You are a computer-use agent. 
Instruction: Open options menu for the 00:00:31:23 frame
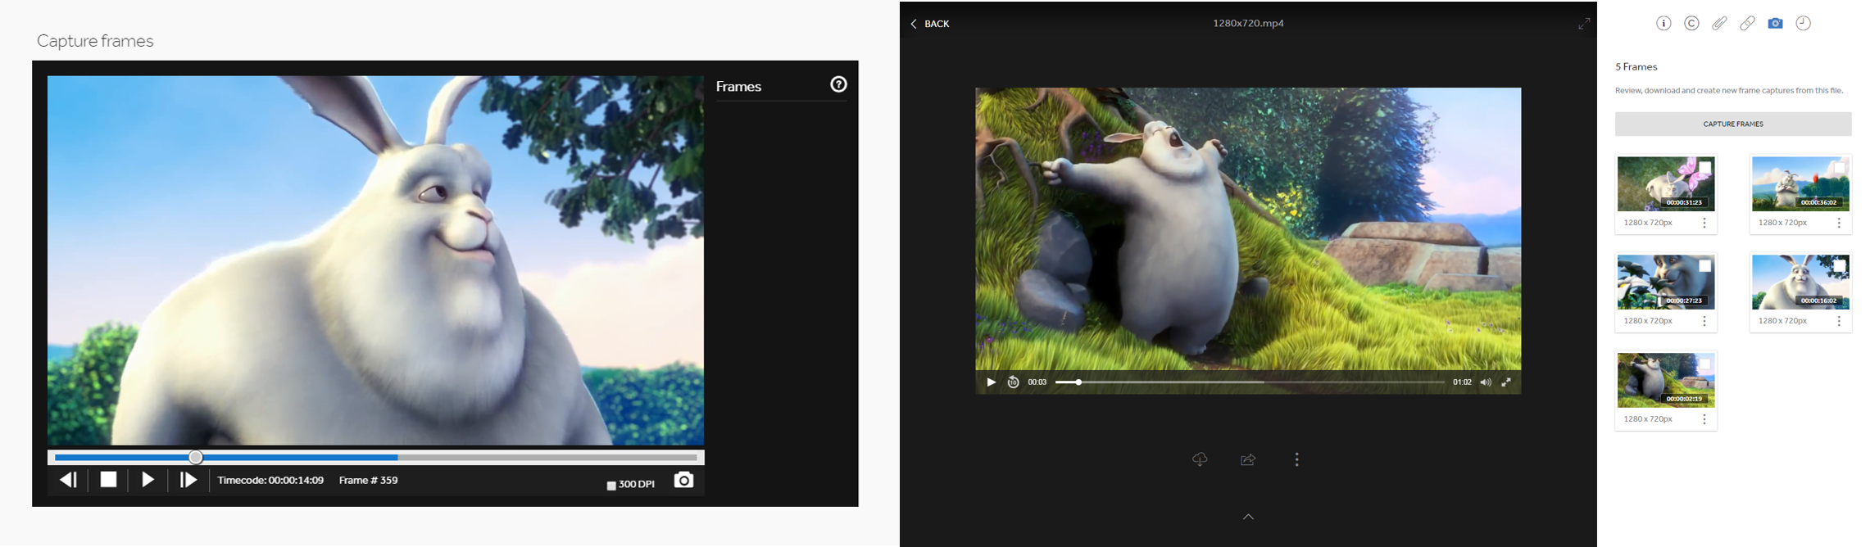pyautogui.click(x=1704, y=223)
